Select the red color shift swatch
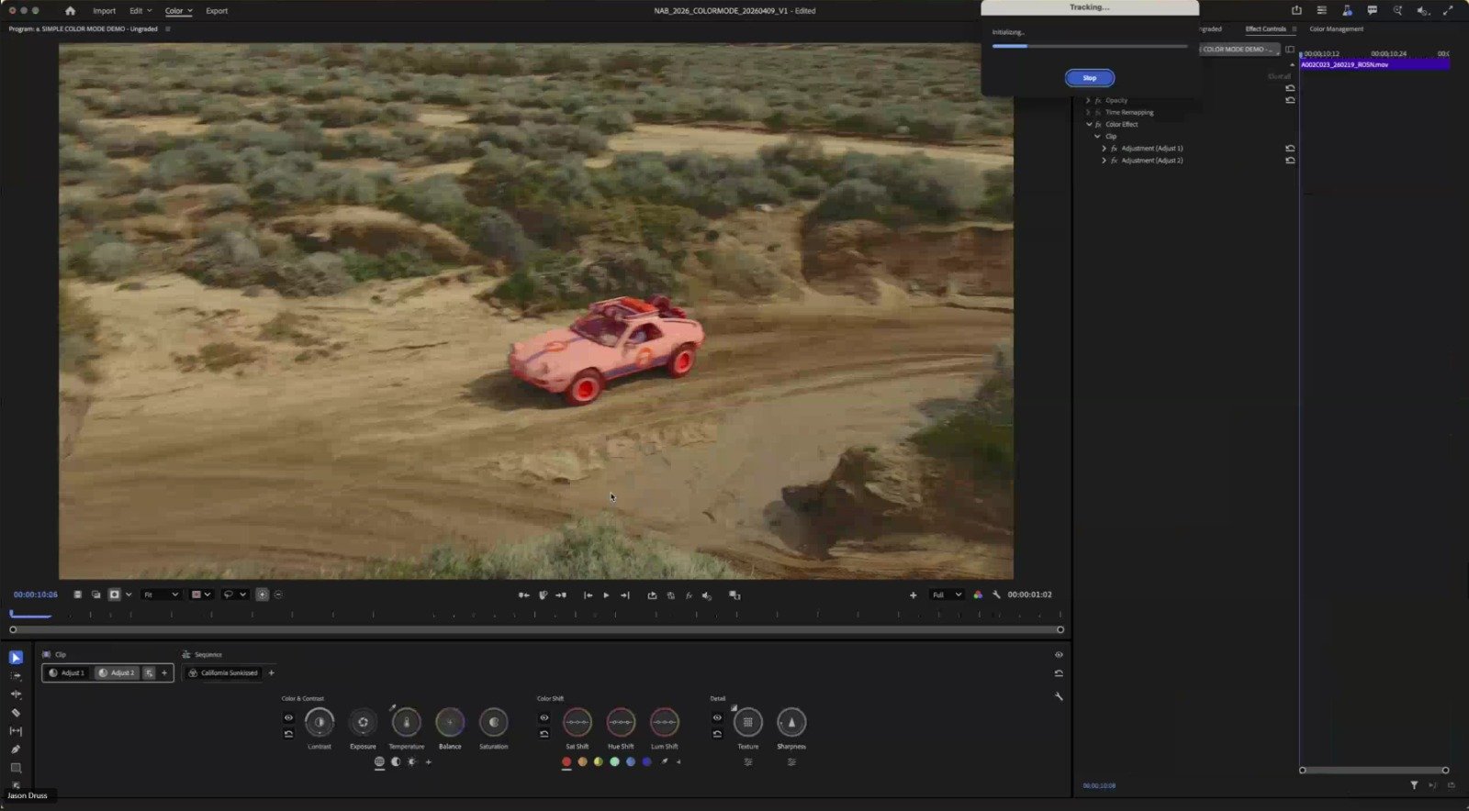The width and height of the screenshot is (1469, 811). coord(566,761)
